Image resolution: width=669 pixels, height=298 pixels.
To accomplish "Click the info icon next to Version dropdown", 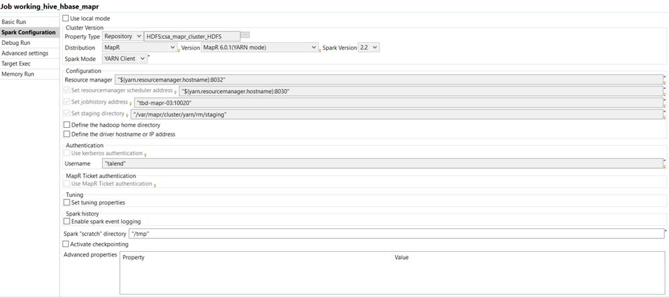I will point(320,50).
